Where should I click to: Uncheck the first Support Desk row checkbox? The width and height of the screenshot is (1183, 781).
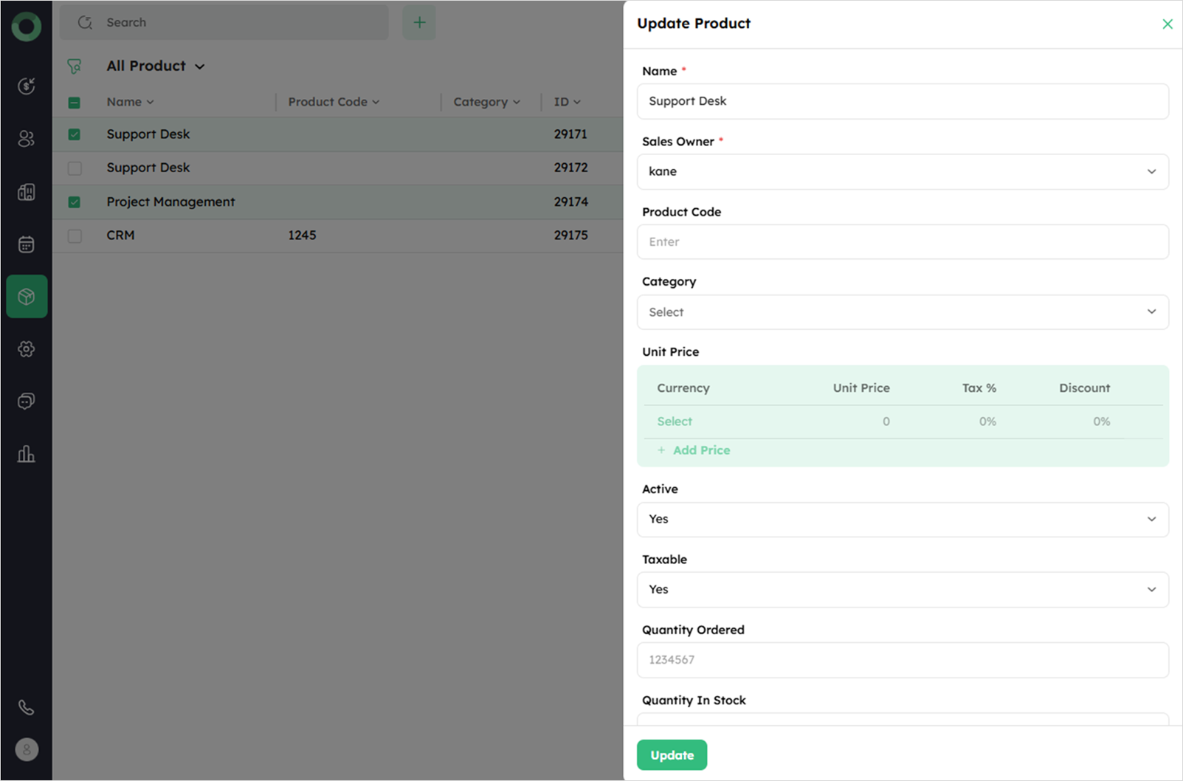[75, 134]
